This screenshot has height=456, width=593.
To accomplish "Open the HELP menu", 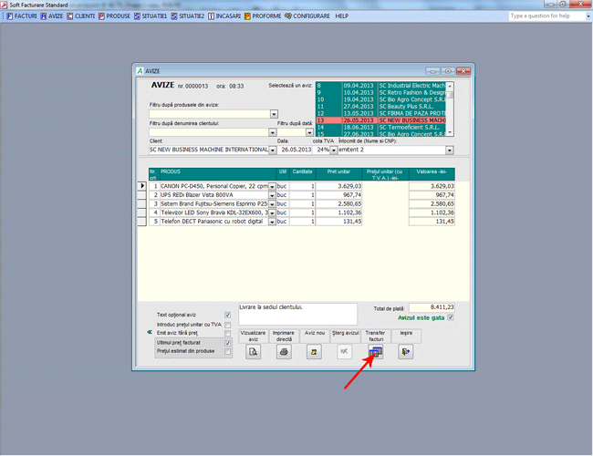I will coord(341,16).
